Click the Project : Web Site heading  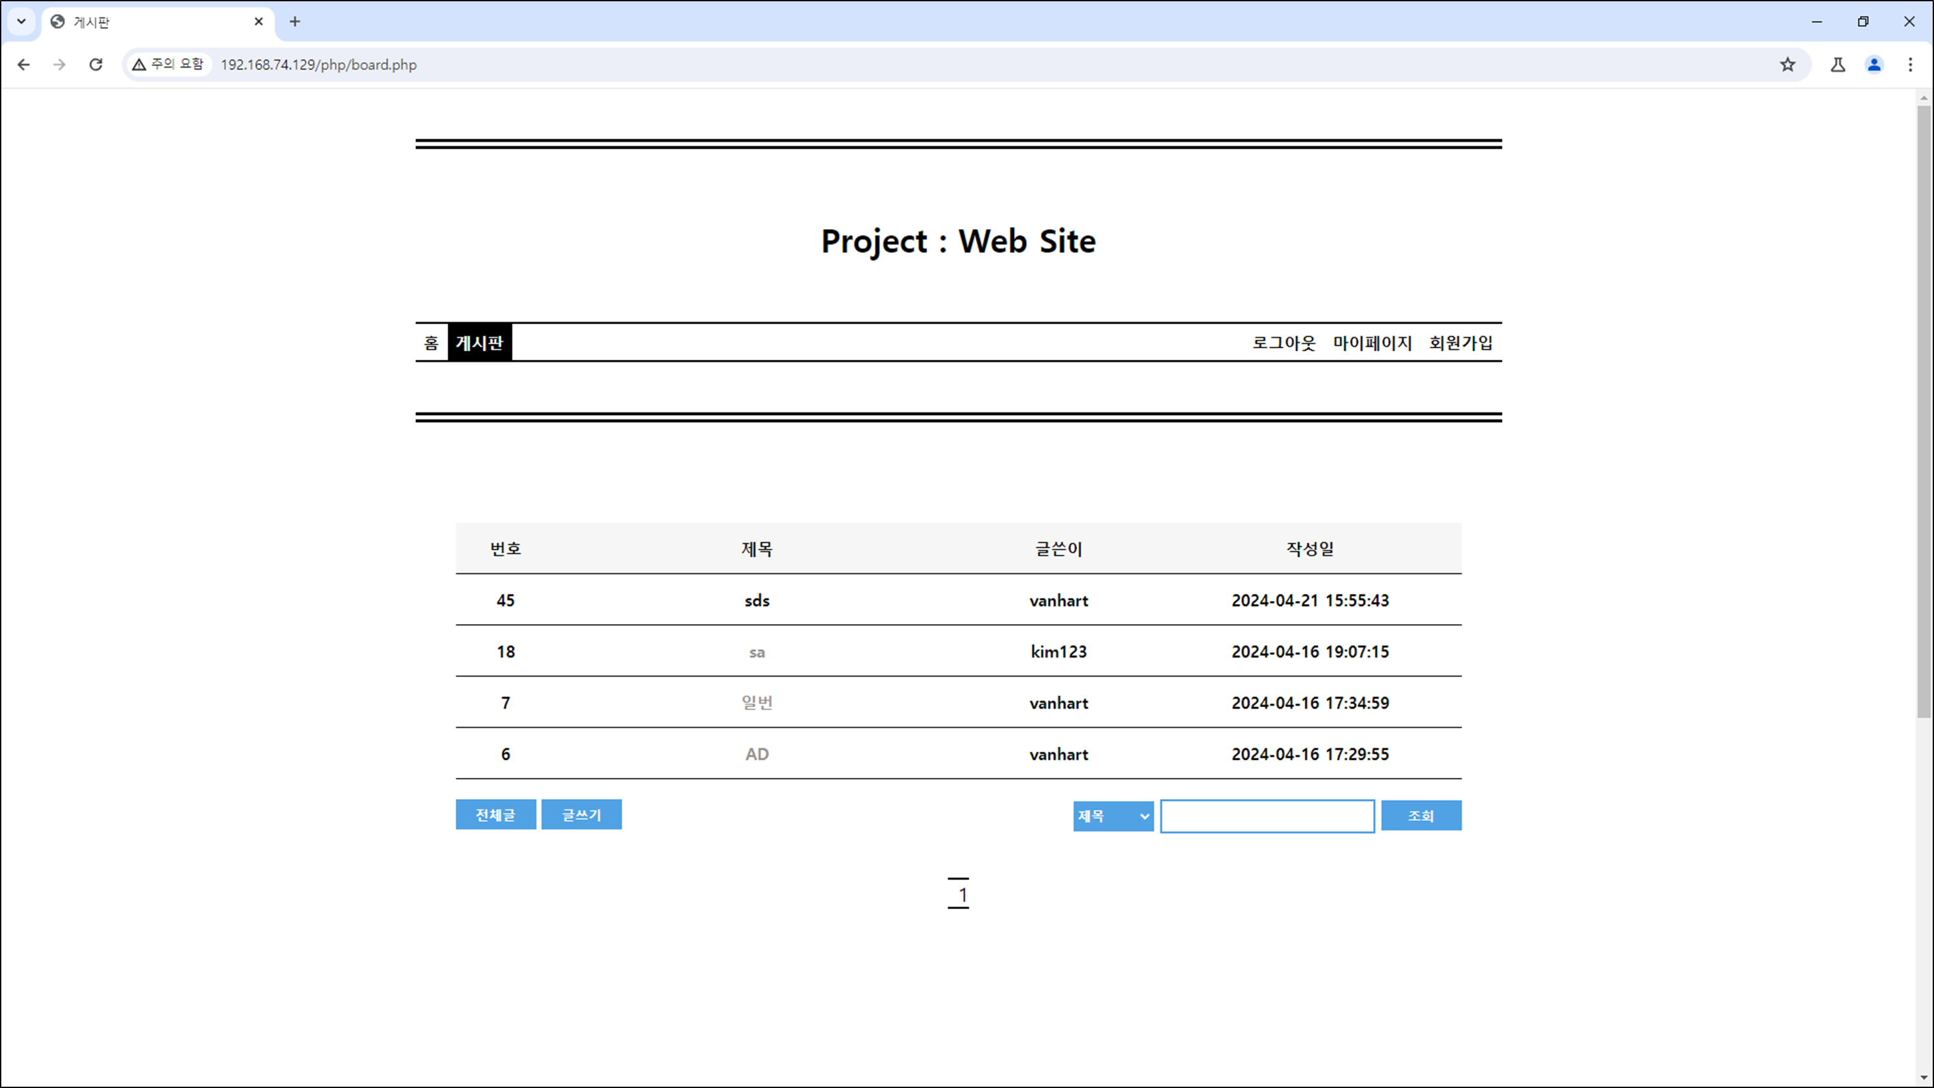(958, 242)
